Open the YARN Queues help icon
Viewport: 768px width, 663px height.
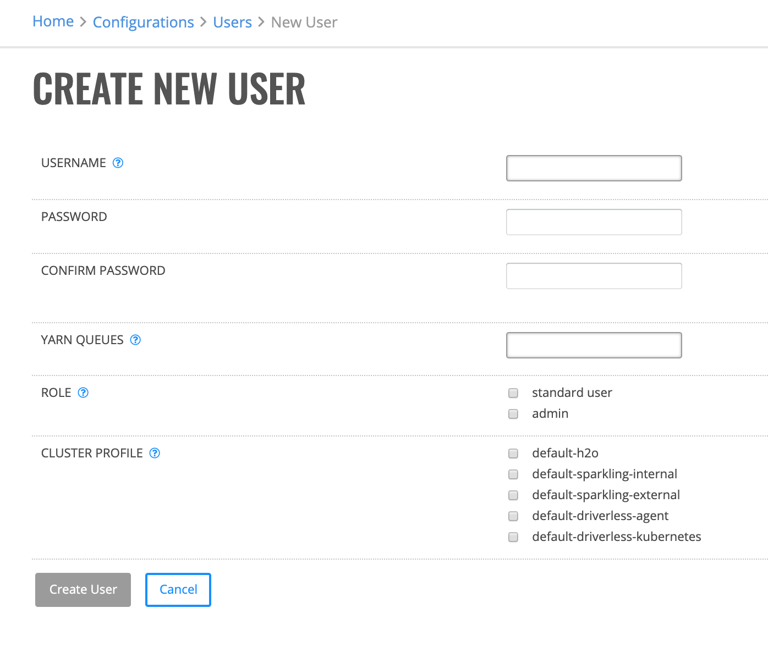point(135,340)
